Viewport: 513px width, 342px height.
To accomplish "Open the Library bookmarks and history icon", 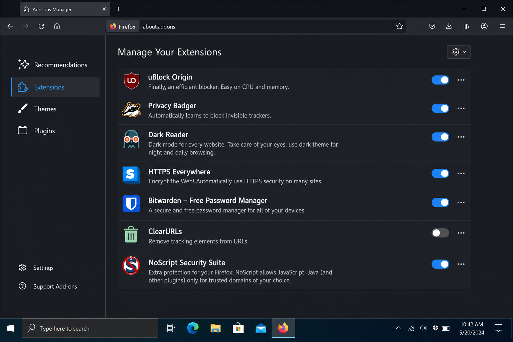I will pyautogui.click(x=466, y=26).
